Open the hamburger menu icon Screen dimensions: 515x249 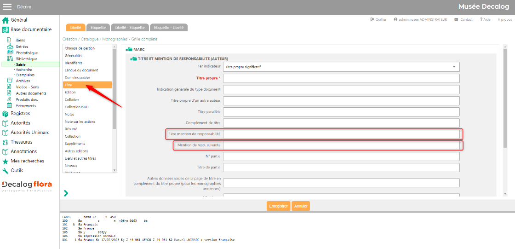[x=7, y=6]
